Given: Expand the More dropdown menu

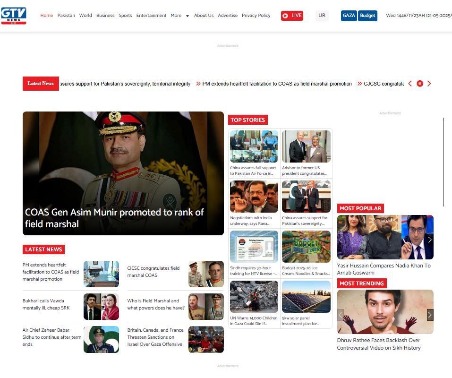Looking at the screenshot, I should click(179, 16).
